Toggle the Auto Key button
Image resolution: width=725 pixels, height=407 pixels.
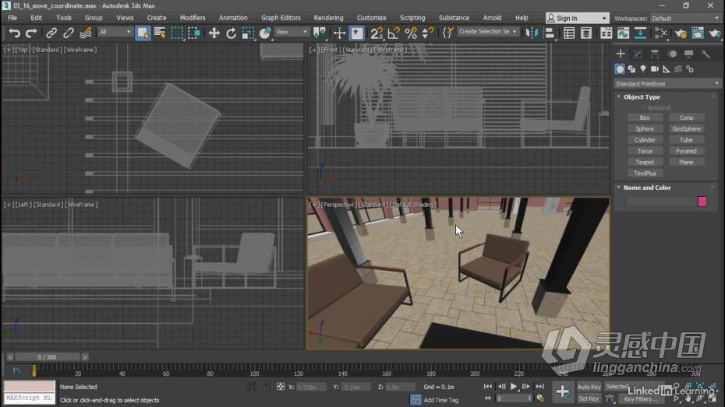[x=589, y=387]
